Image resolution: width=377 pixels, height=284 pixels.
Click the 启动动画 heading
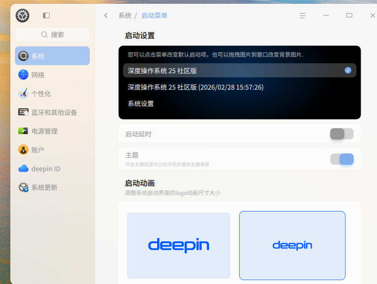[x=140, y=183]
